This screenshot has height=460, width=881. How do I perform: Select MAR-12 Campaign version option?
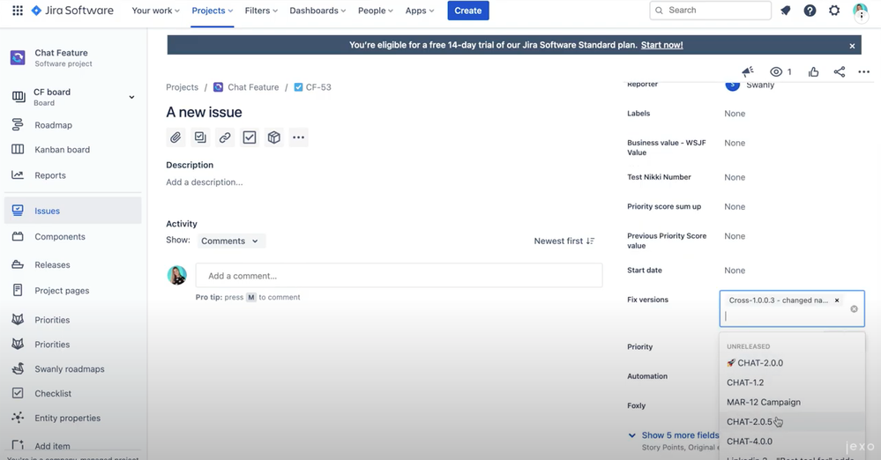pyautogui.click(x=792, y=402)
